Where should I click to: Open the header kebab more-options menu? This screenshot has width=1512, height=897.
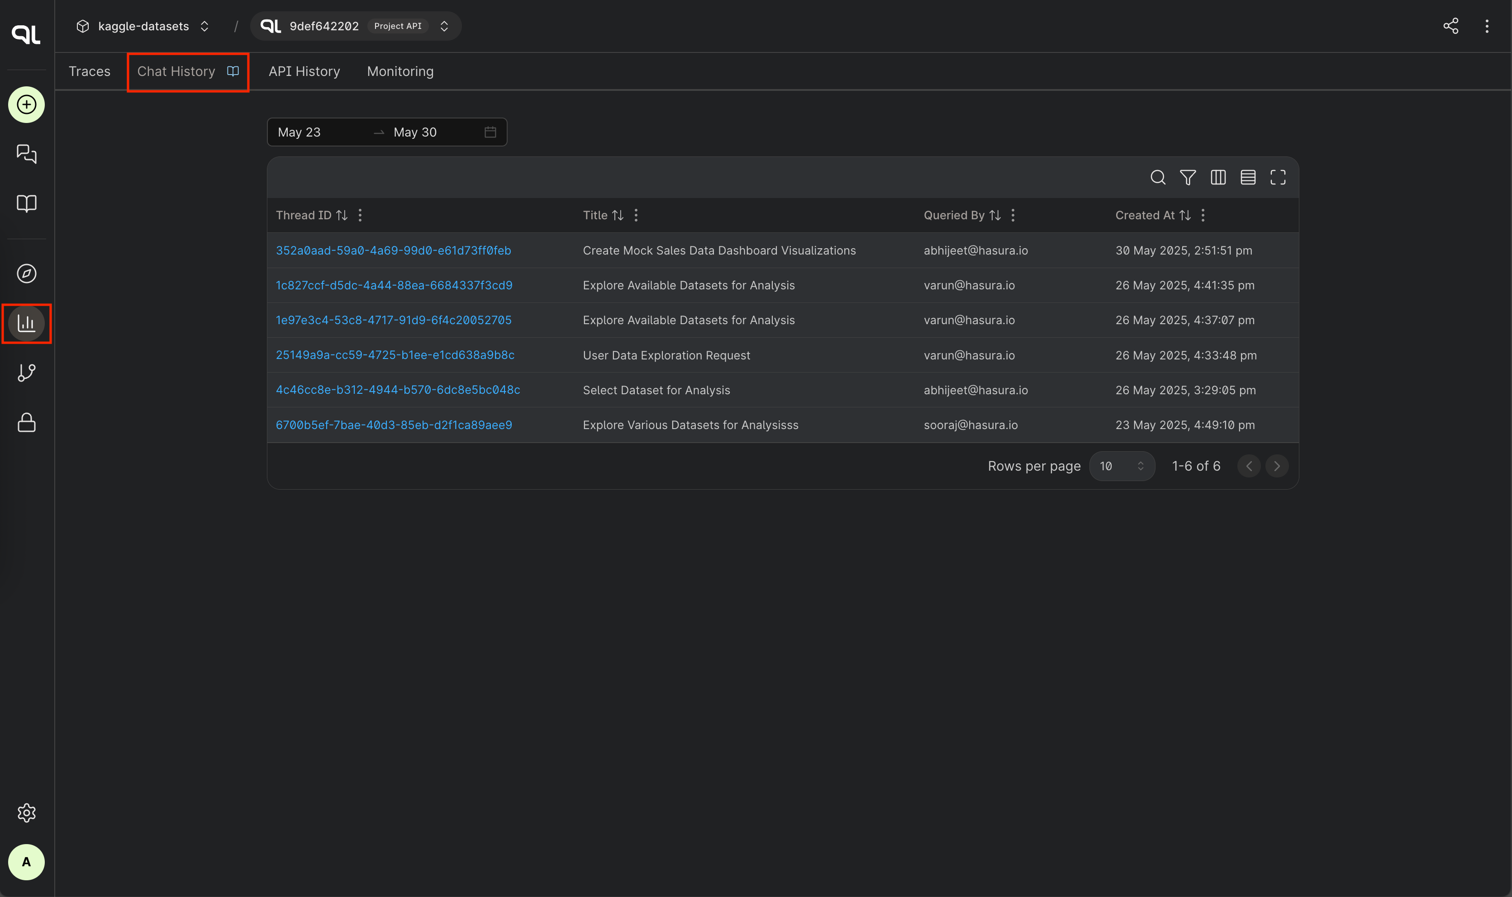coord(1487,26)
